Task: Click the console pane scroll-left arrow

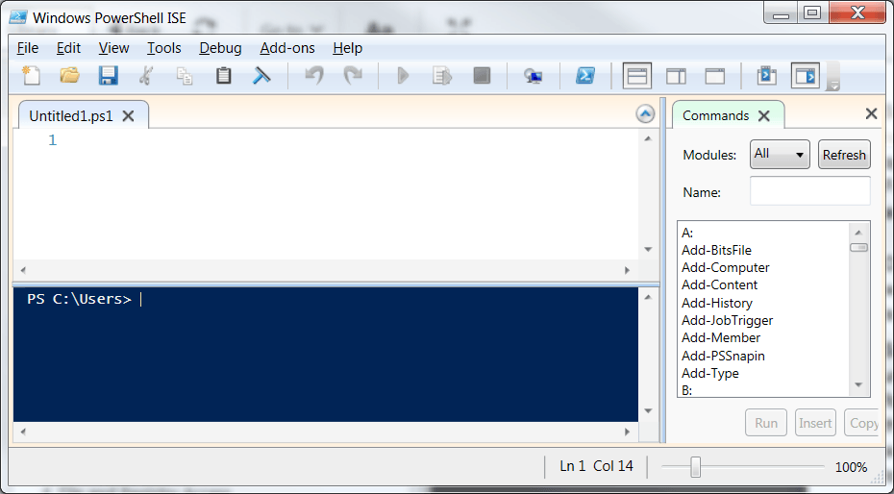Action: coord(23,432)
